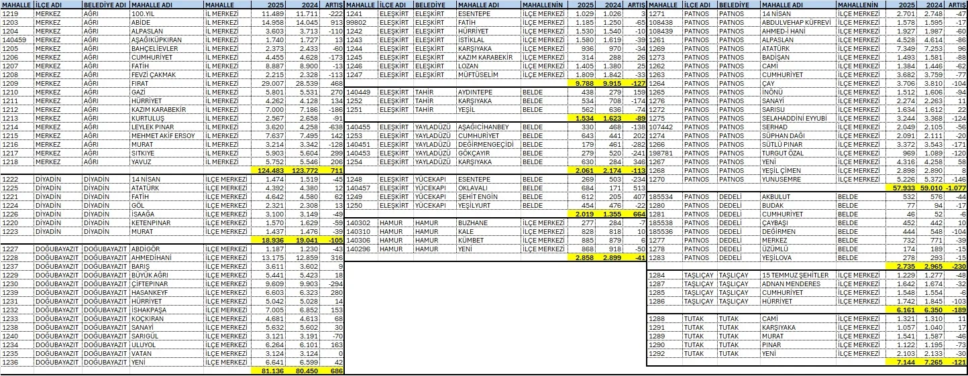Click the ŞEHİT ENGİN cell
This screenshot has width=968, height=376.
(488, 196)
